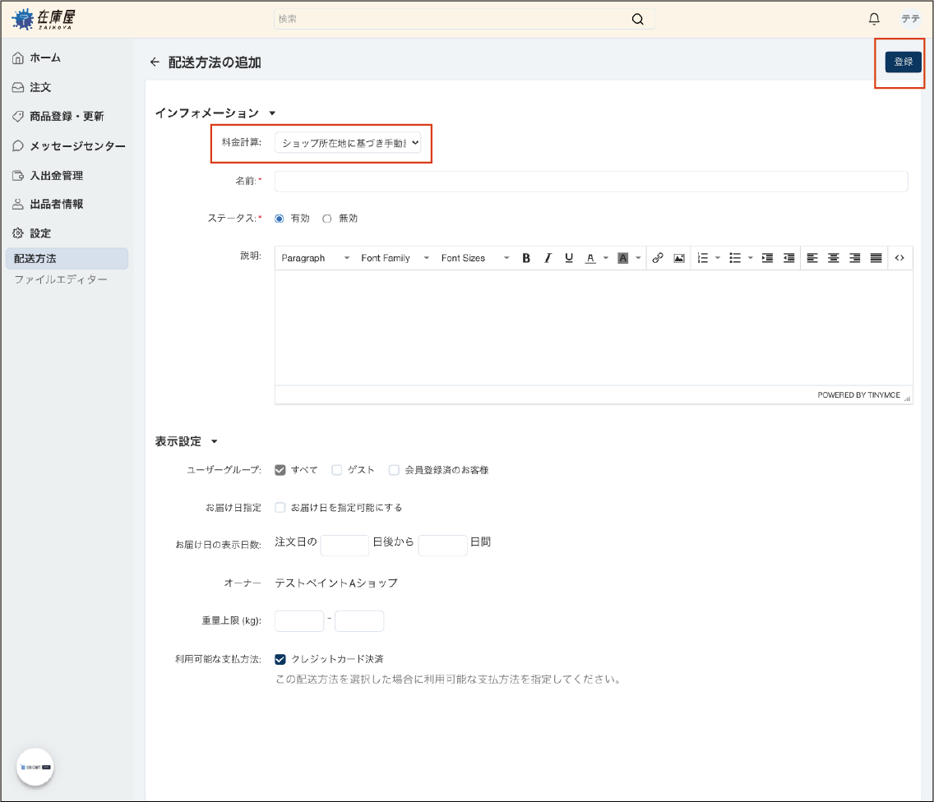Click the back arrow beside 配送方法の追加

(155, 62)
